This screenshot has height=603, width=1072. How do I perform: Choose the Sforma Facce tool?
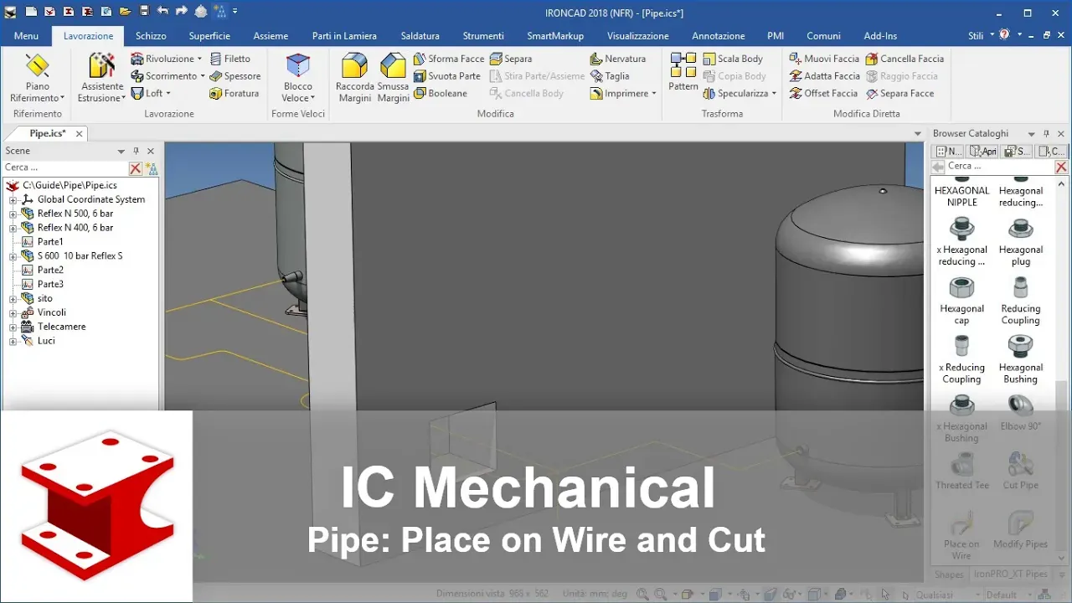coord(449,59)
